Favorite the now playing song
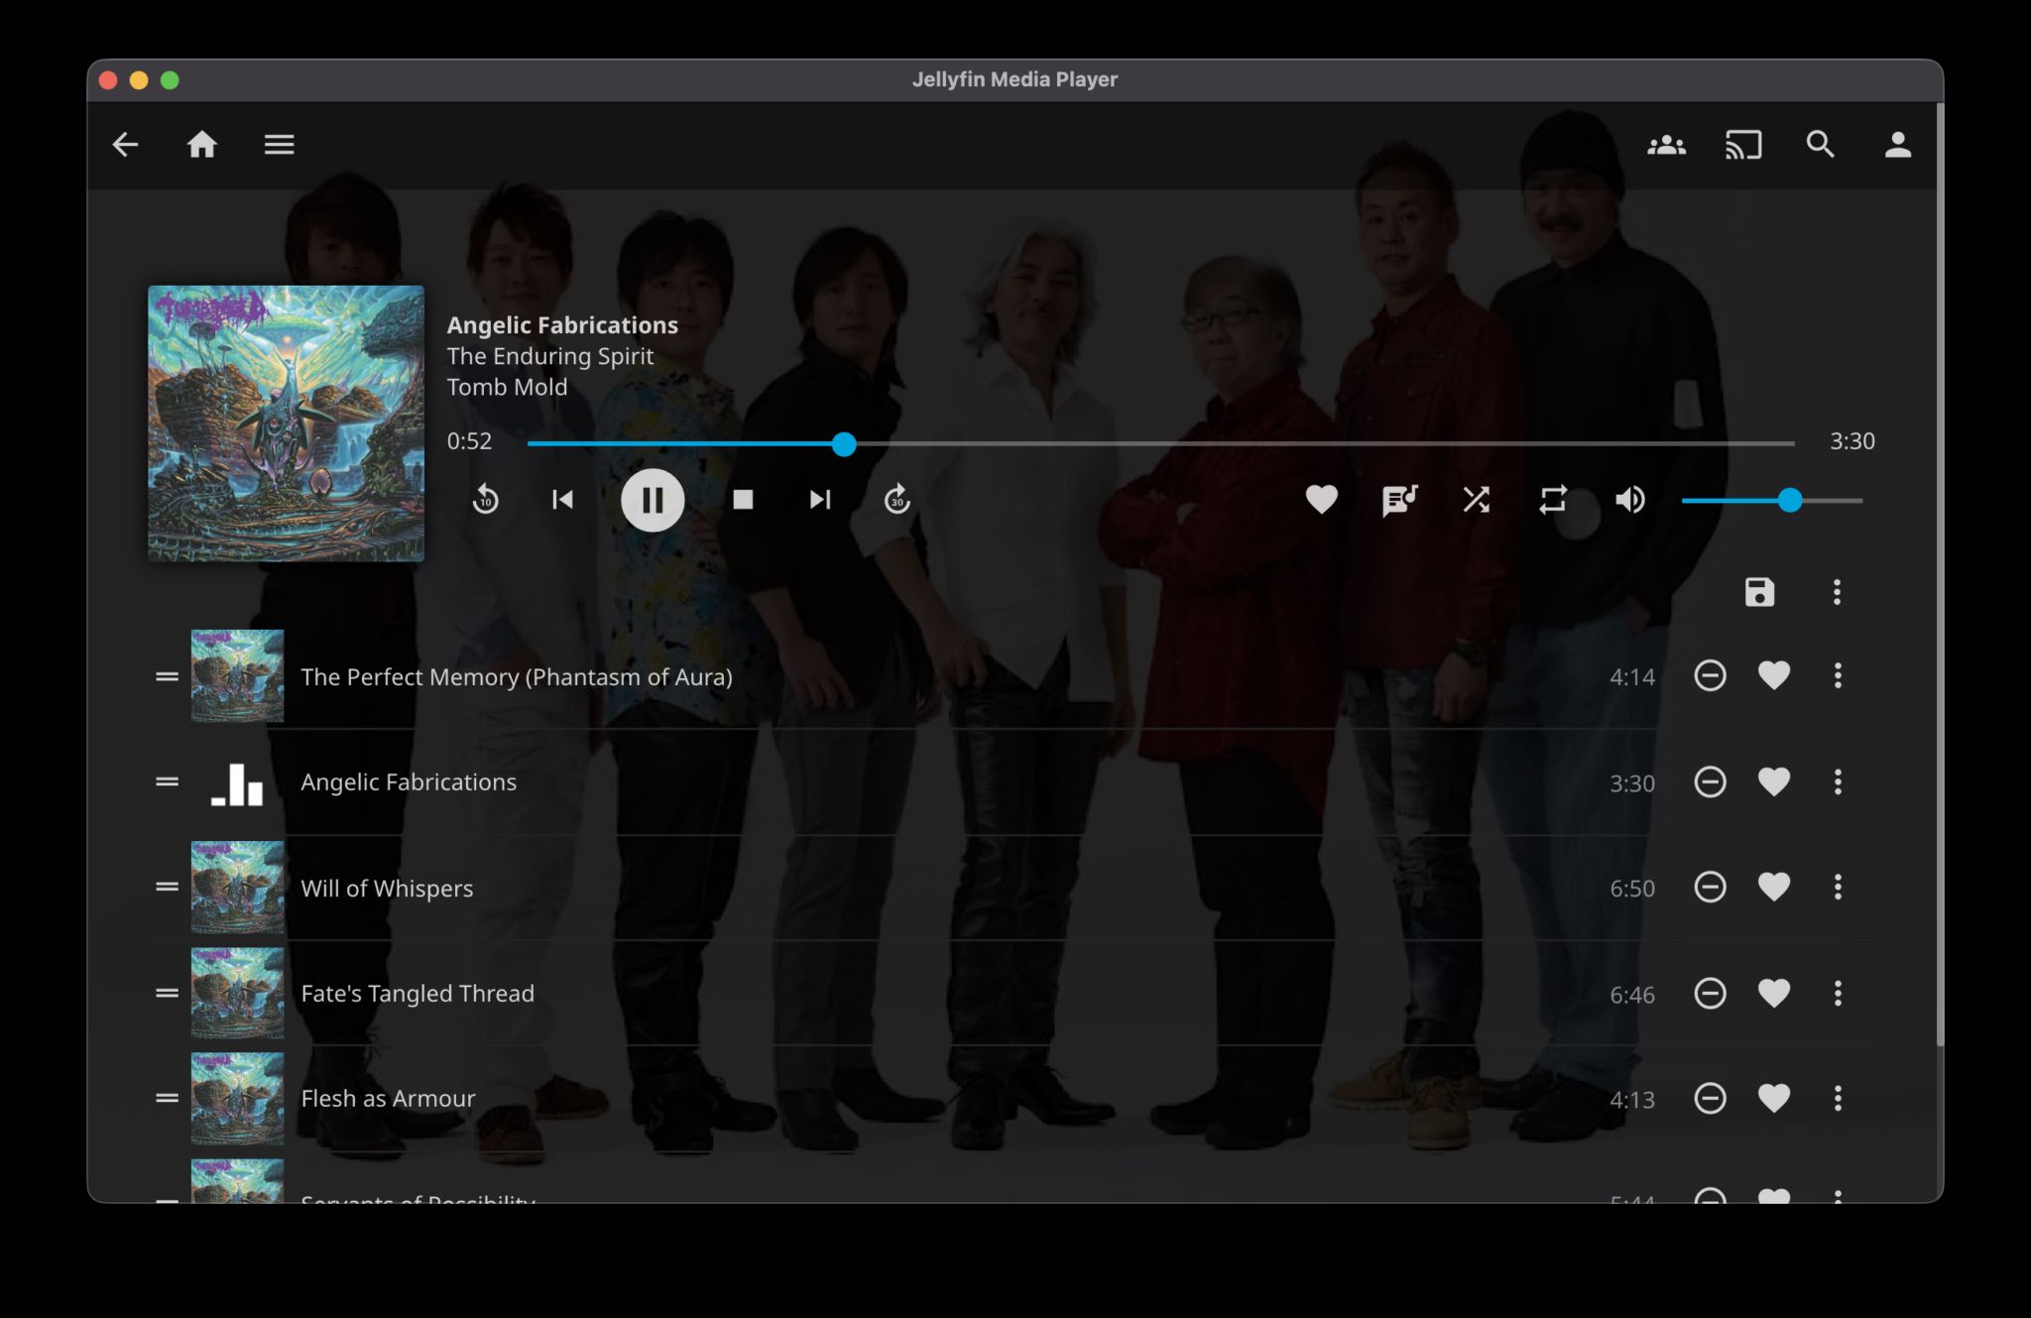 [x=1321, y=500]
